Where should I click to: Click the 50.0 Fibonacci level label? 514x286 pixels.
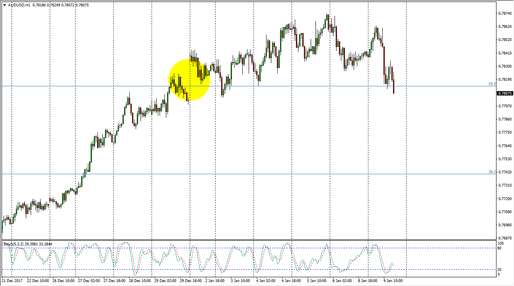[492, 84]
